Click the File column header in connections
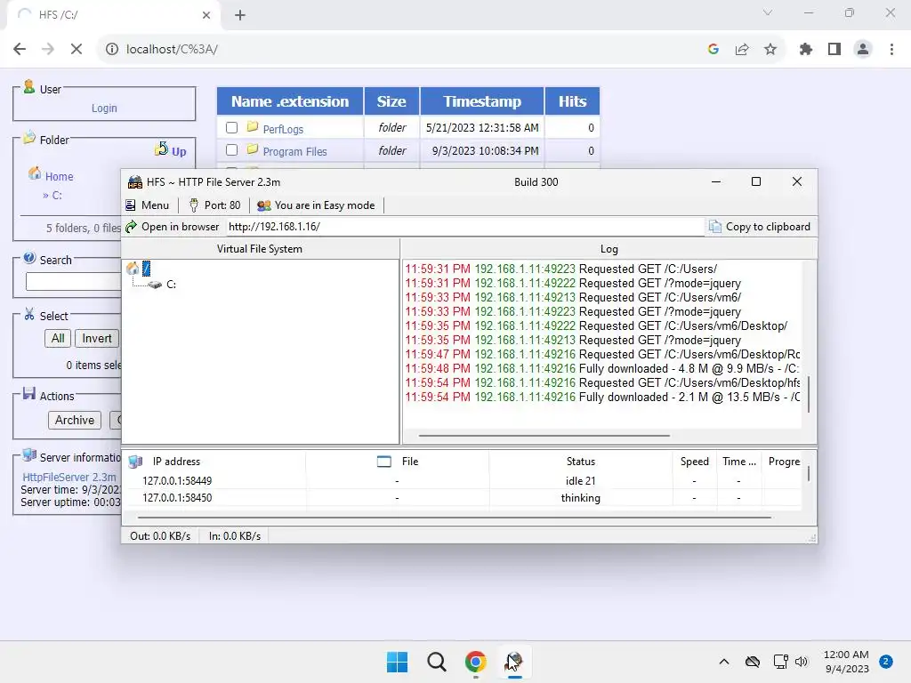Image resolution: width=911 pixels, height=683 pixels. coord(398,462)
